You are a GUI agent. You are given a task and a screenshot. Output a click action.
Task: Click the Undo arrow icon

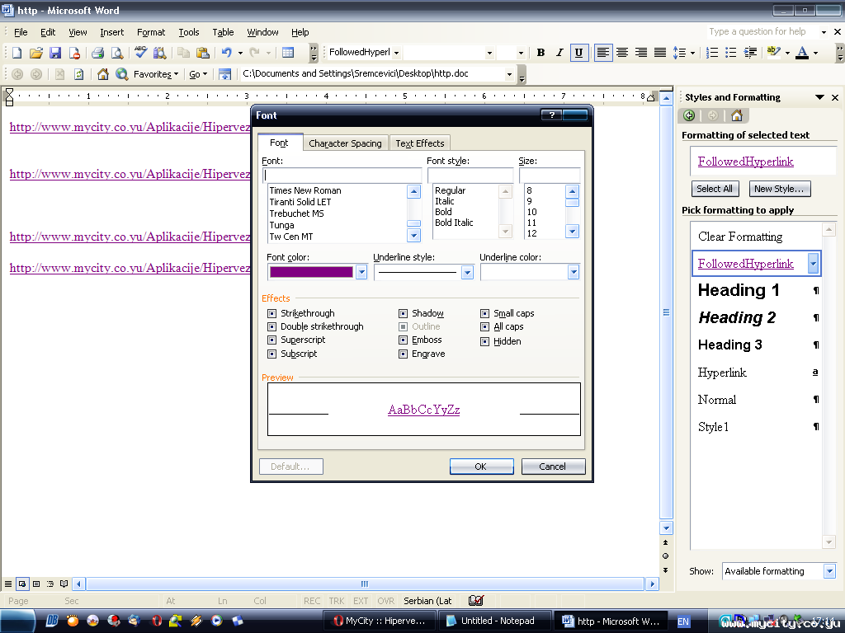[x=227, y=53]
